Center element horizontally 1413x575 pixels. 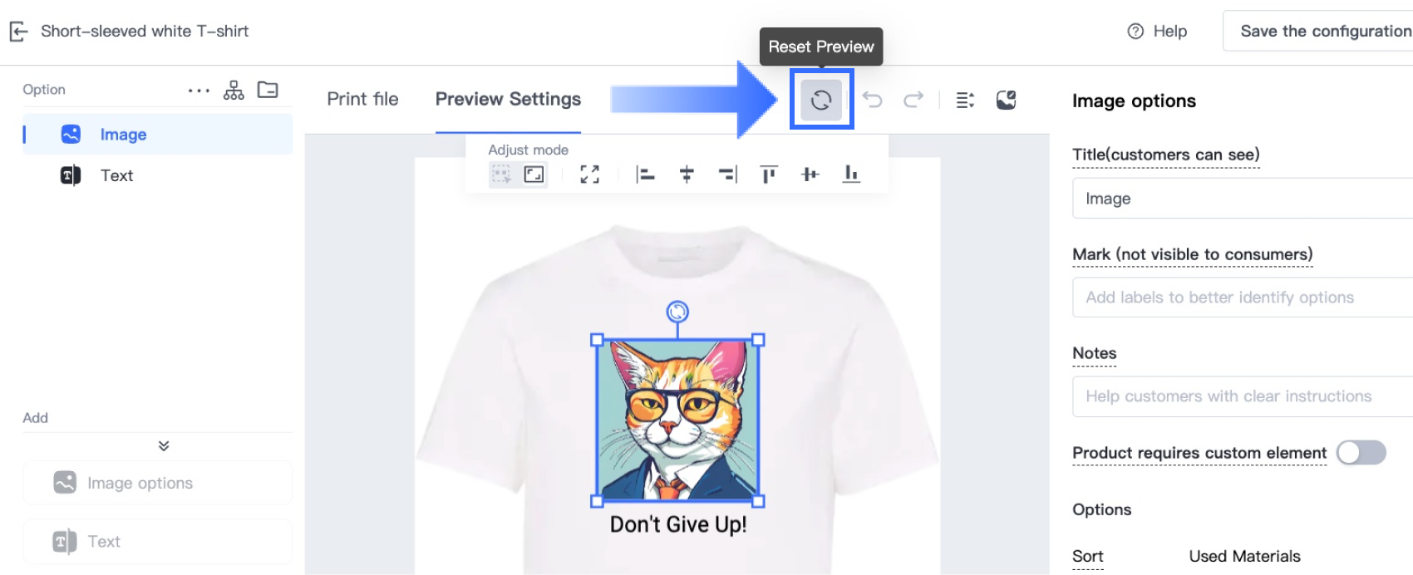tap(687, 174)
